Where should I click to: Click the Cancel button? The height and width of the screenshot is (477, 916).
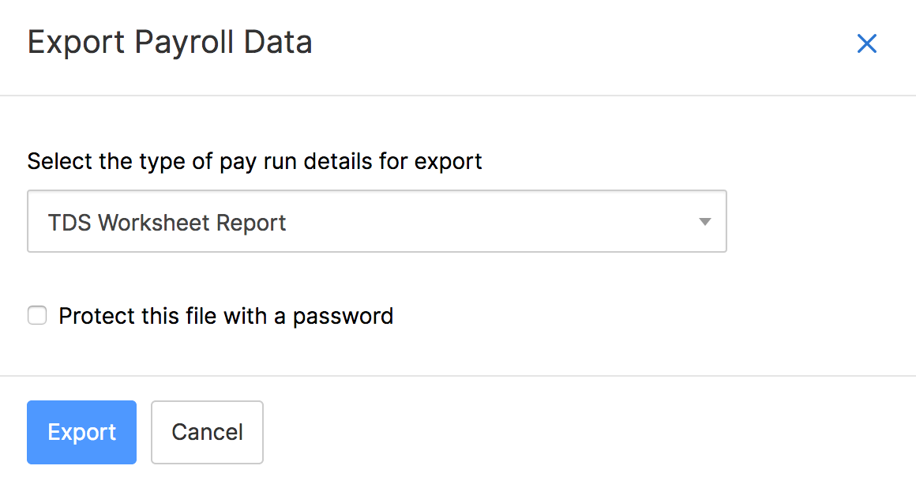tap(207, 432)
